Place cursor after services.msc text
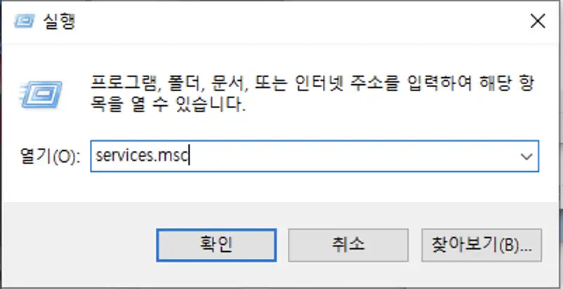 [x=190, y=156]
